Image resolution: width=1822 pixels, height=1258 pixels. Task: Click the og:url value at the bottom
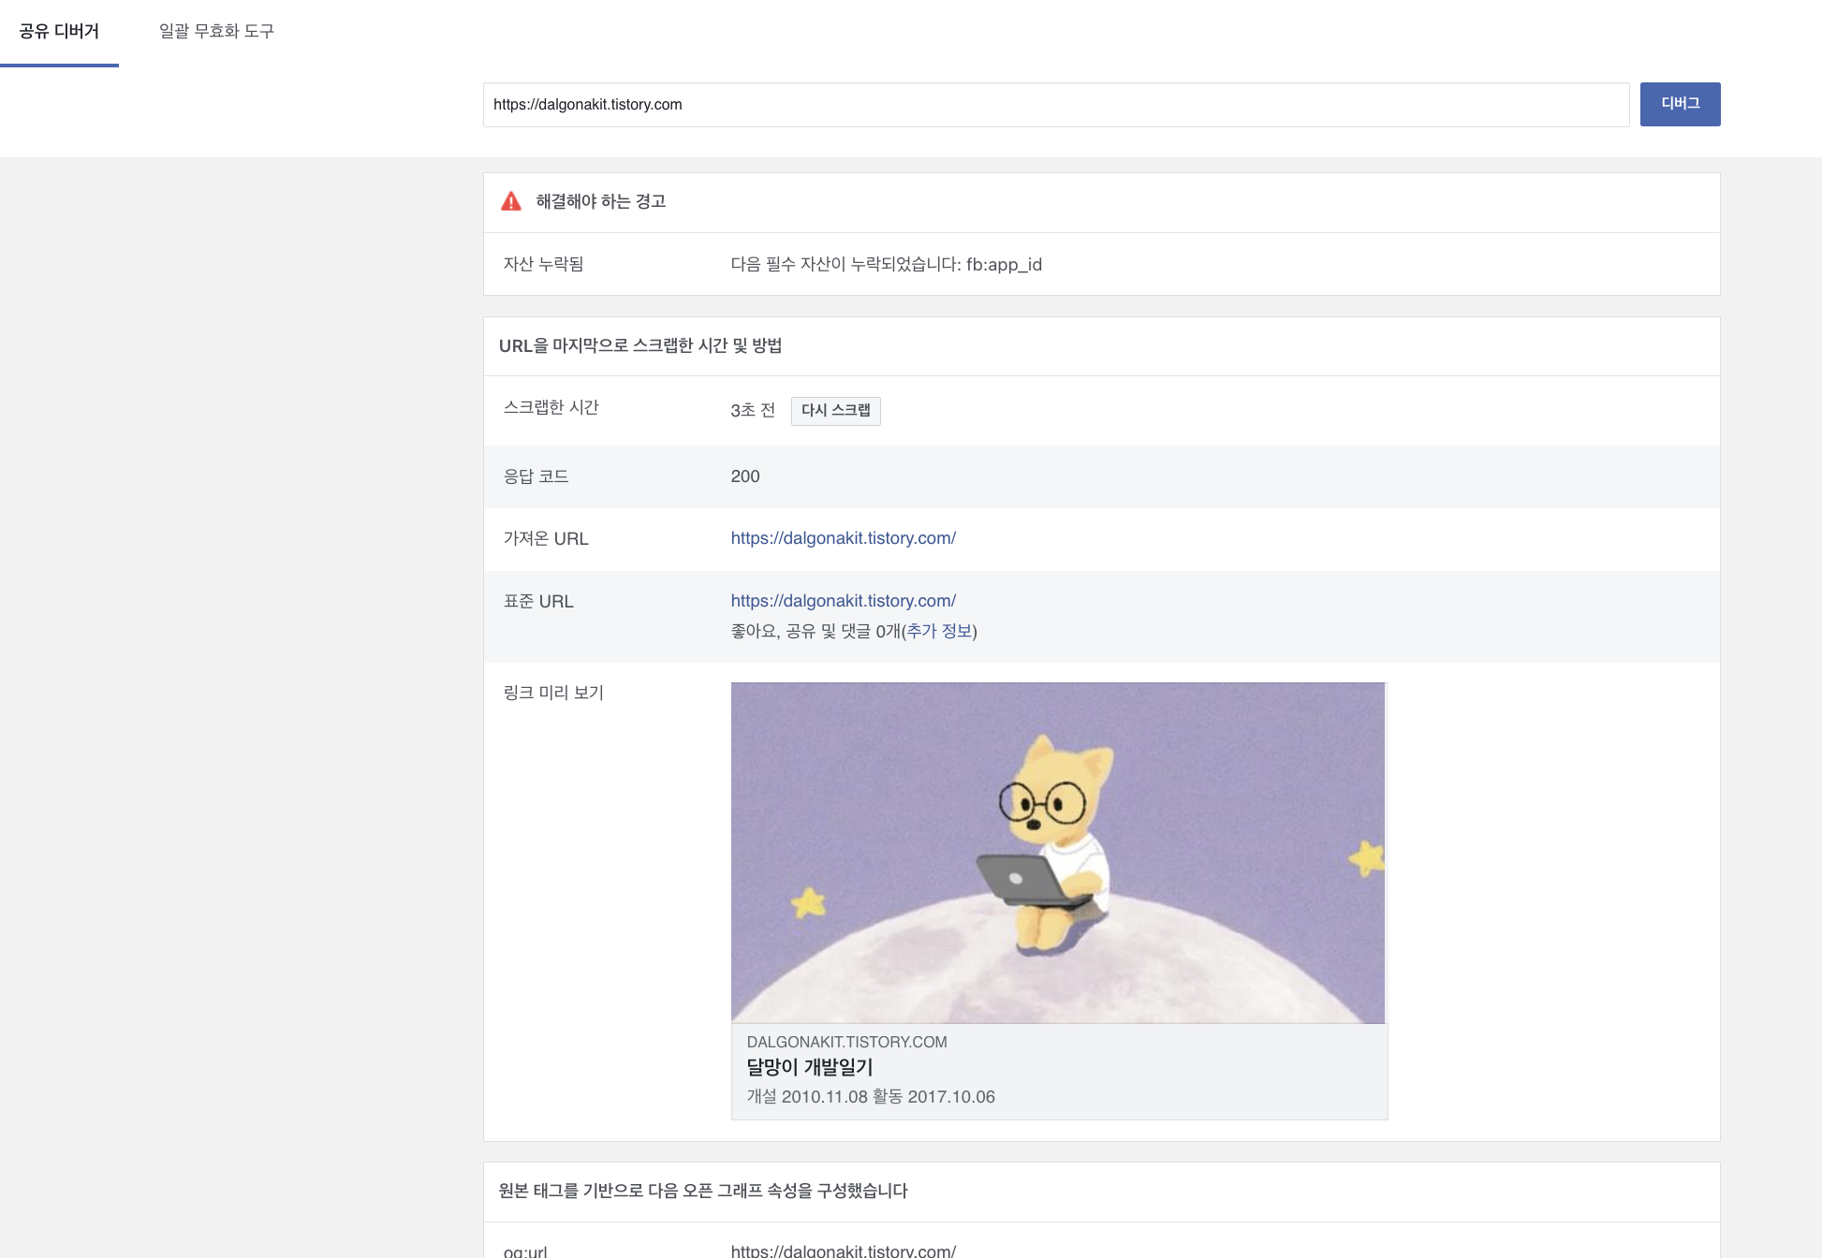843,1251
